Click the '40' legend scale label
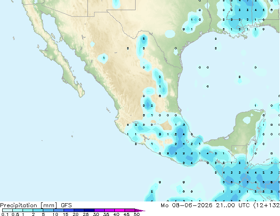Image resolution: width=280 pixels, height=216 pixels. point(116,214)
